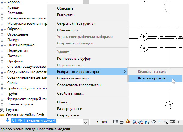Expand the Профили tree node

2,62
